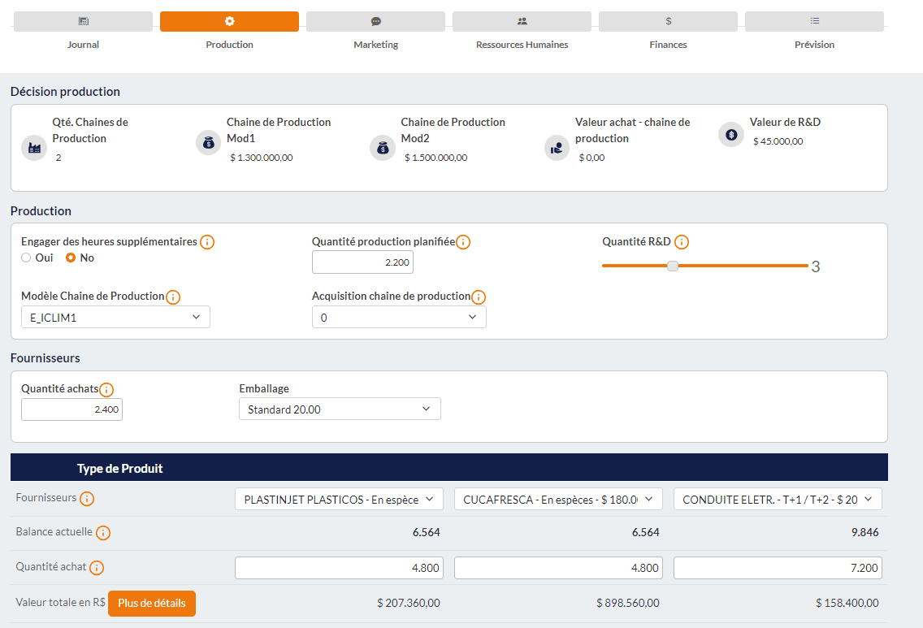
Task: Click info icon next to Quantité production planifiée
Action: (463, 242)
